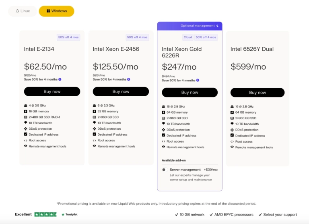The width and height of the screenshot is (309, 224).
Task: Buy now the Intel E-2134 plan
Action: 52,91
